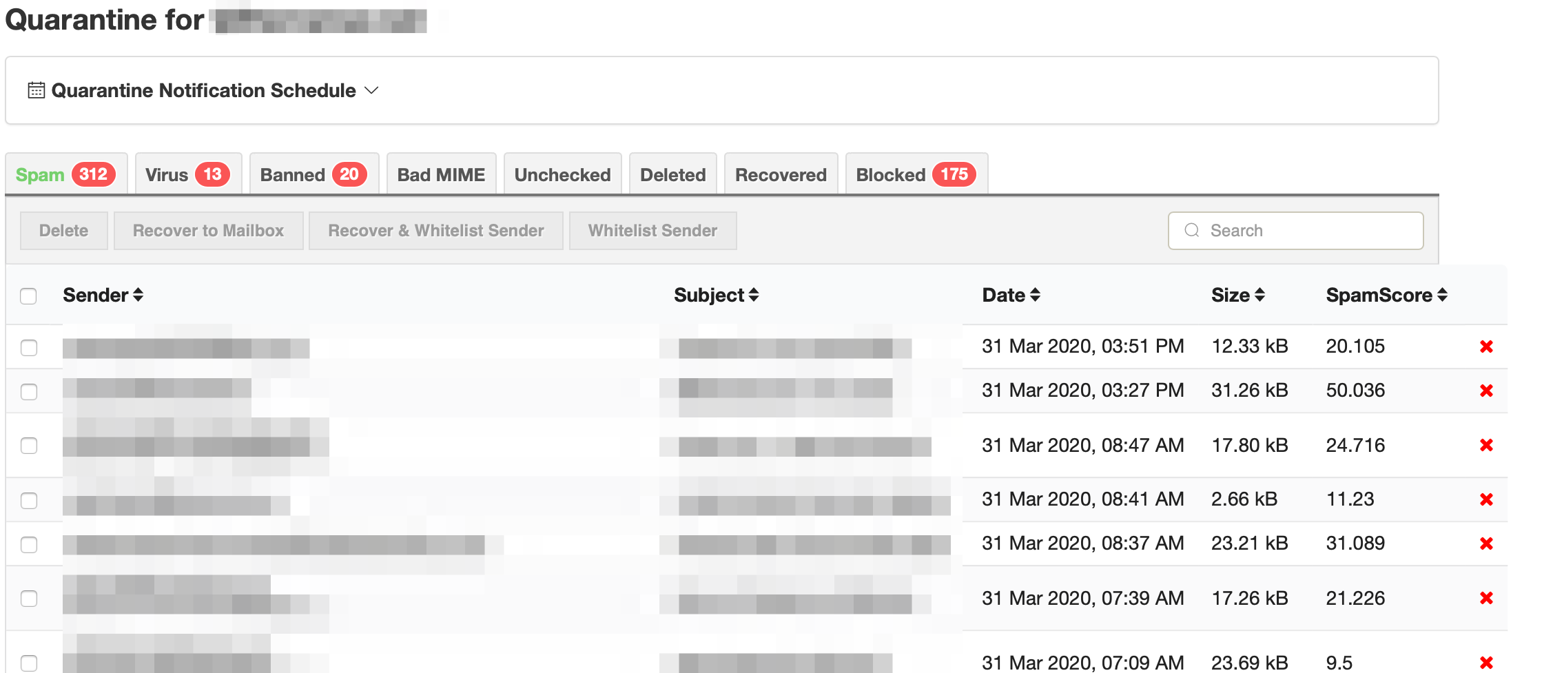
Task: Sort the list by the Sender column
Action: click(x=103, y=295)
